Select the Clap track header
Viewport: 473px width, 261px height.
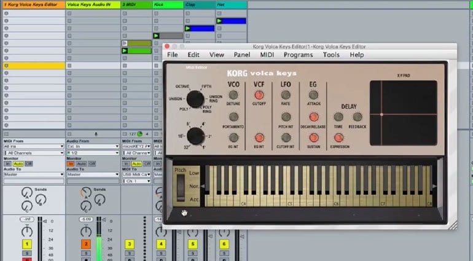199,4
